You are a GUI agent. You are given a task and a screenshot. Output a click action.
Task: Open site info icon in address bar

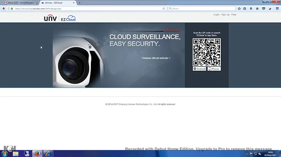coord(9,9)
